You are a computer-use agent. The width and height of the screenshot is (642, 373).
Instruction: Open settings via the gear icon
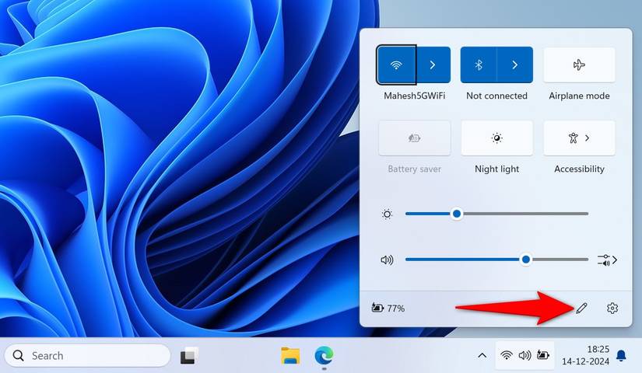click(x=612, y=308)
